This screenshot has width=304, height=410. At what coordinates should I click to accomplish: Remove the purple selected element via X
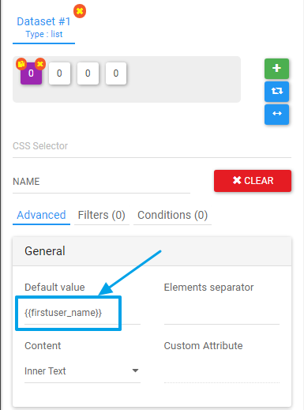click(x=40, y=64)
